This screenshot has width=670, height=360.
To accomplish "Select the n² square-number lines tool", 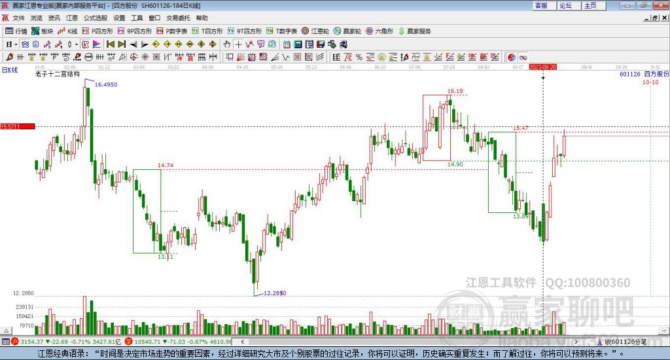I will pos(111,57).
